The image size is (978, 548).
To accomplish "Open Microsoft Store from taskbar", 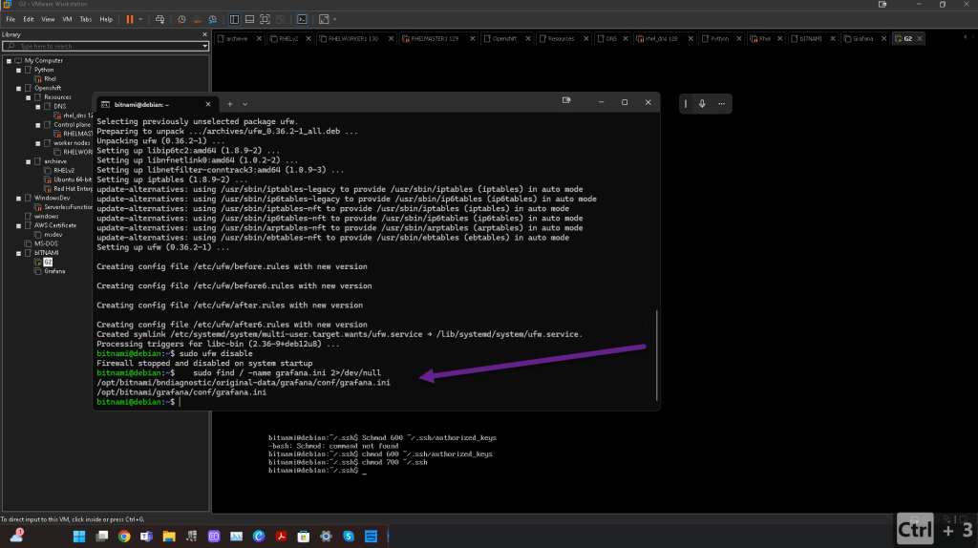I will pyautogui.click(x=304, y=537).
